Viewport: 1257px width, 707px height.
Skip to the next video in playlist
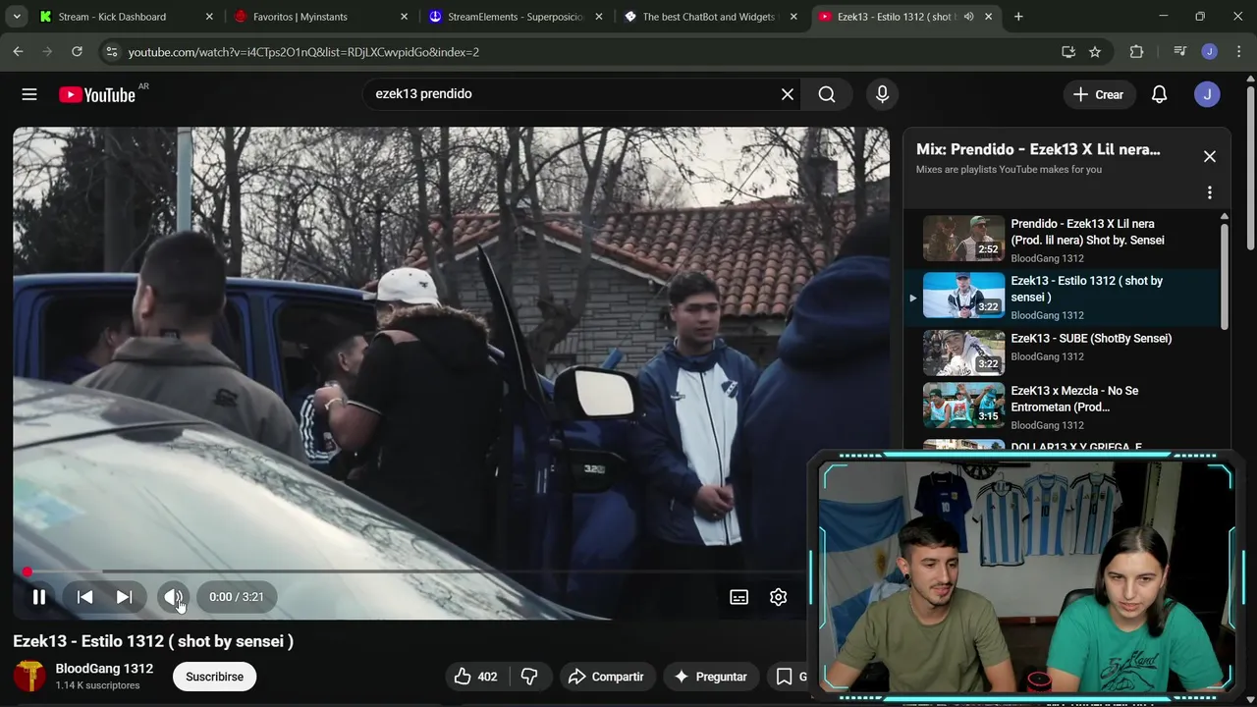point(124,597)
